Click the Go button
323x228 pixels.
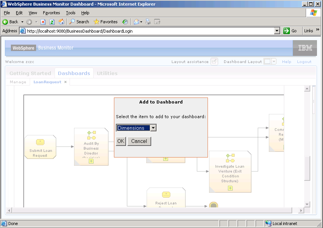pyautogui.click(x=290, y=31)
